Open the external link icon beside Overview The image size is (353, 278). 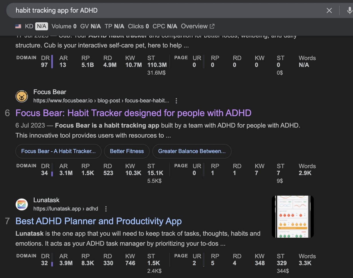tap(212, 26)
